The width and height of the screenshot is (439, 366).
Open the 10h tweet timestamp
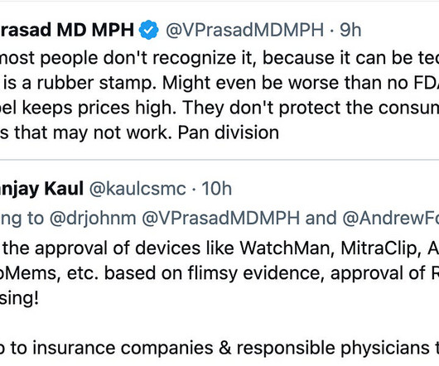click(x=216, y=188)
